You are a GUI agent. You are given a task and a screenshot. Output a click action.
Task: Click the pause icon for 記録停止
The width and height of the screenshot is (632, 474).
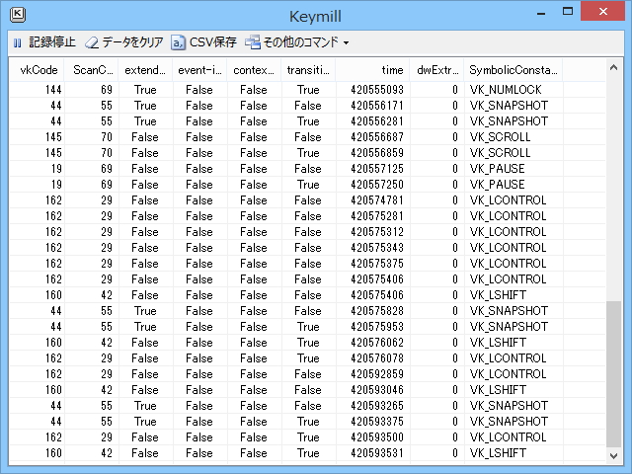point(18,42)
